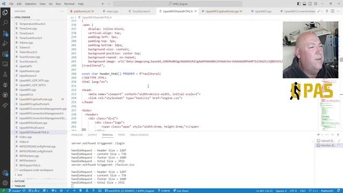Select the COM10 port in status bar
This screenshot has width=343, height=193.
(164, 191)
